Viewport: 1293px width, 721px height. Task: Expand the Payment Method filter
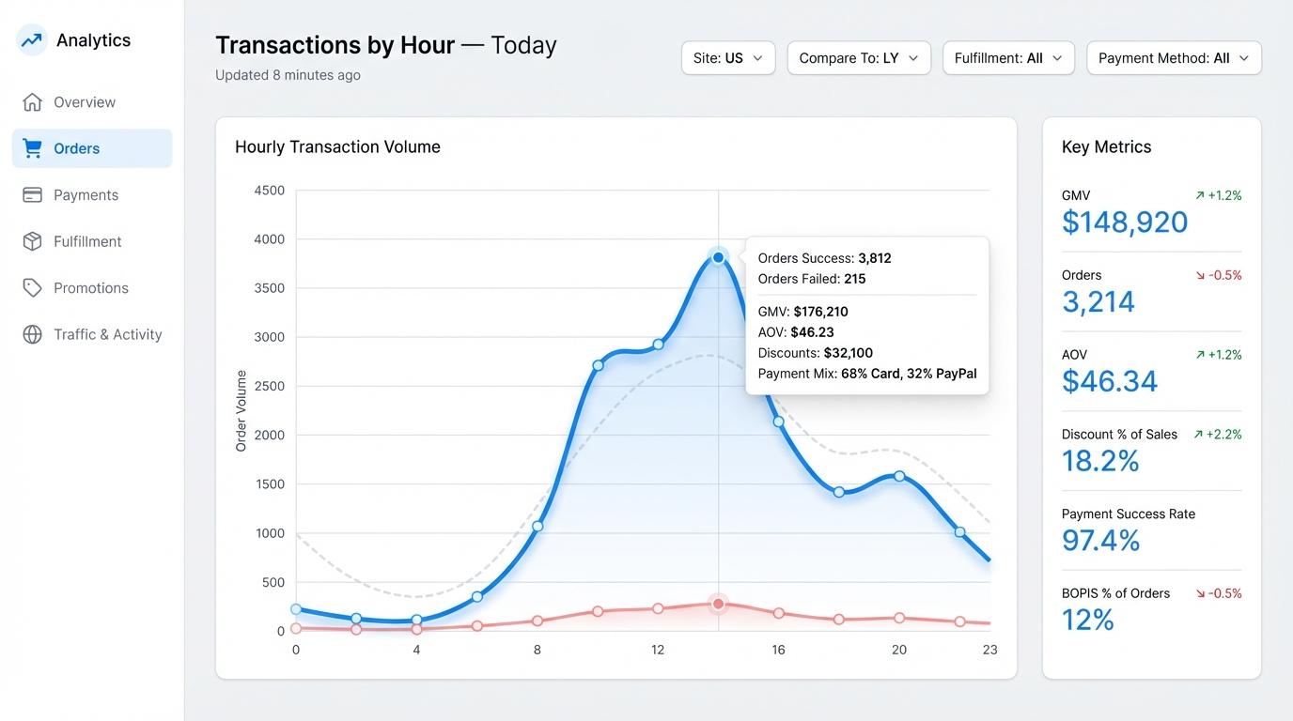point(1174,57)
